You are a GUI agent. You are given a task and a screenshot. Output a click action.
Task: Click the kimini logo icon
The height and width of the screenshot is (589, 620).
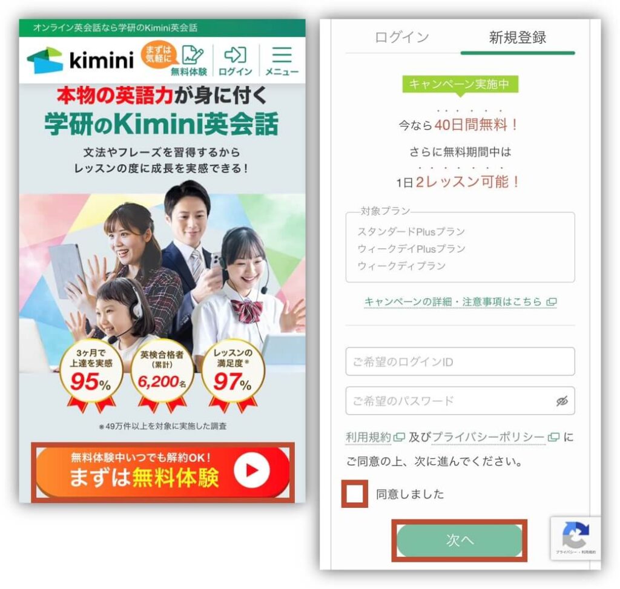coord(45,60)
